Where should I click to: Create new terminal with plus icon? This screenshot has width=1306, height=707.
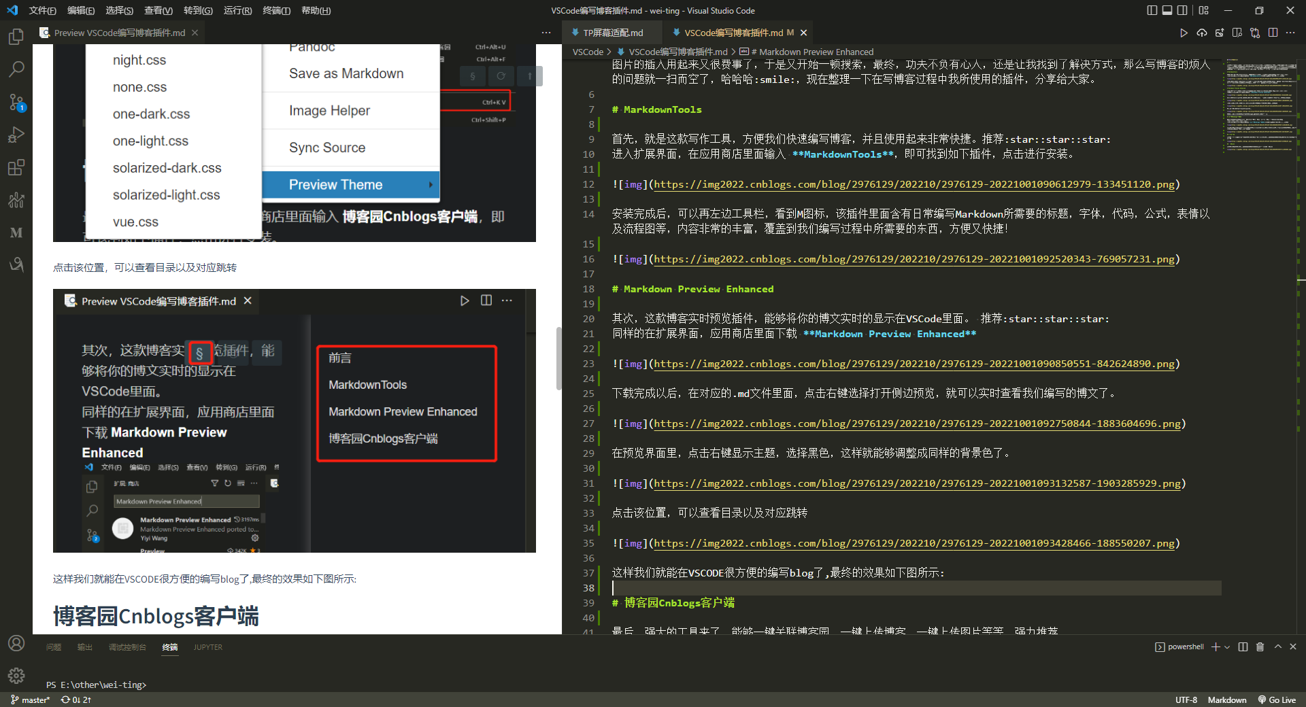[1216, 647]
